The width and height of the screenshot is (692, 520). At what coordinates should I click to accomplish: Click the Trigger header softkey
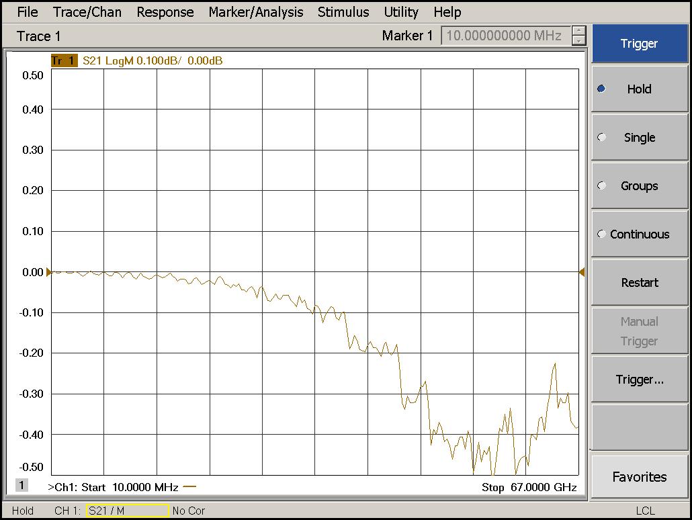(x=640, y=43)
